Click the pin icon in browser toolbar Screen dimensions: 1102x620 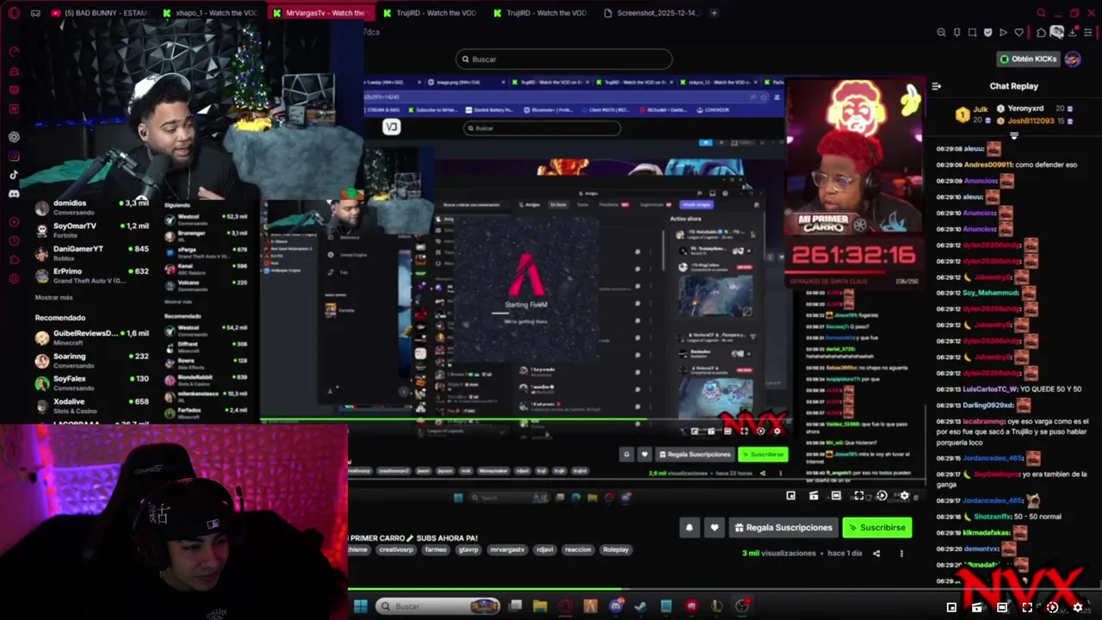(x=957, y=33)
